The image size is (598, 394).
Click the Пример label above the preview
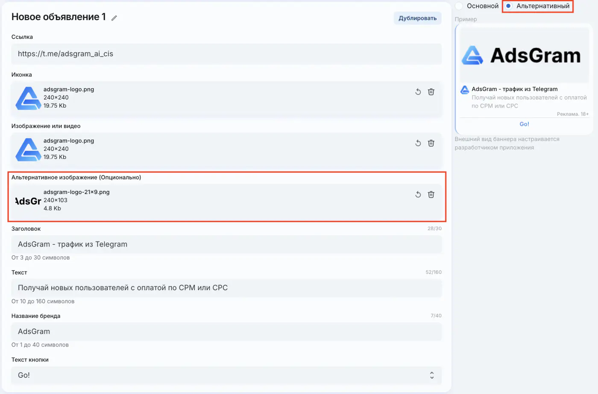tap(466, 19)
